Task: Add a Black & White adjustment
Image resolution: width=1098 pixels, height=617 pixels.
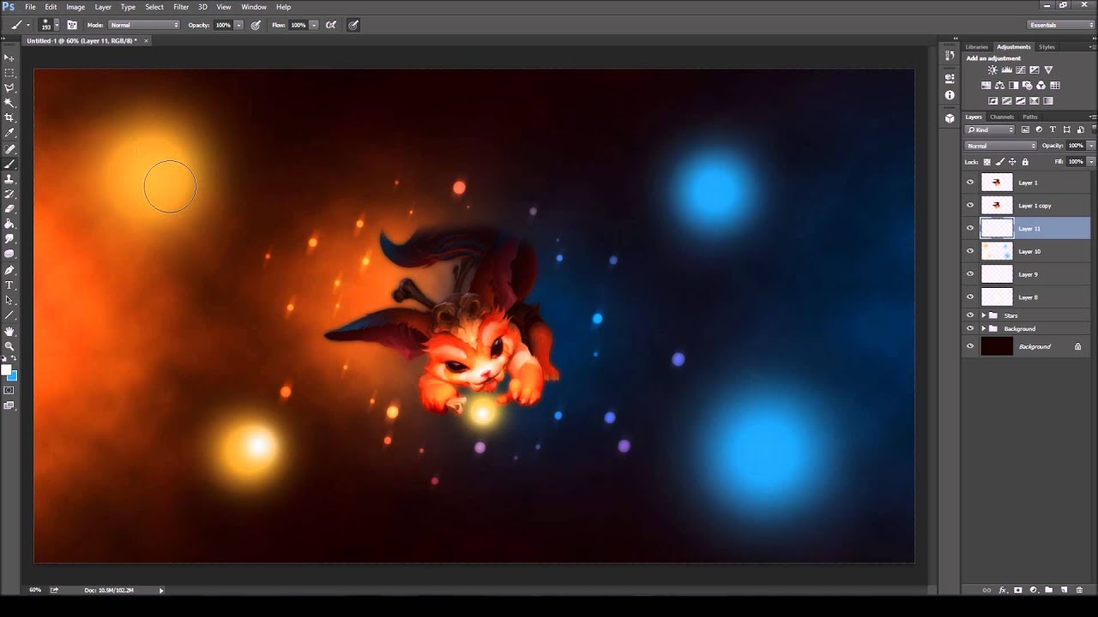Action: coord(1014,86)
